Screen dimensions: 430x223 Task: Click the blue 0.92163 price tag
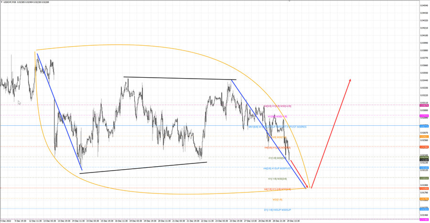click(424, 168)
